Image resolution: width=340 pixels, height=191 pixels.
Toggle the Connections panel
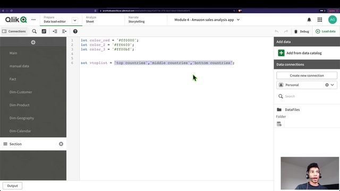tap(14, 31)
